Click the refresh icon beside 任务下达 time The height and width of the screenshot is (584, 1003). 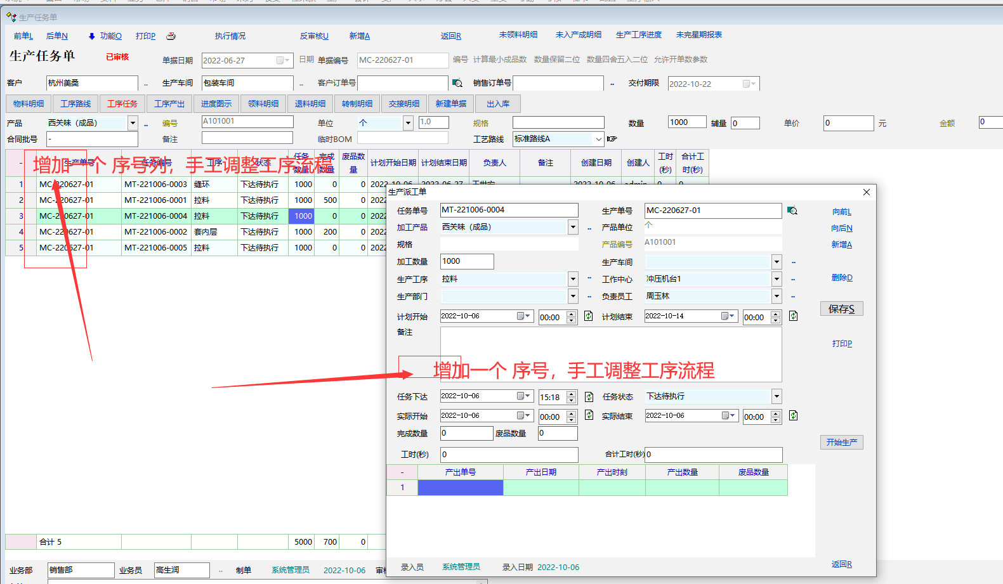pos(589,397)
